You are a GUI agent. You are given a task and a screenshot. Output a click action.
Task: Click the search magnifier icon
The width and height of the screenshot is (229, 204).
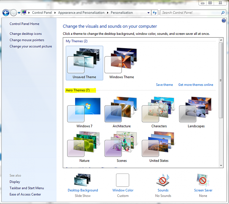223,13
